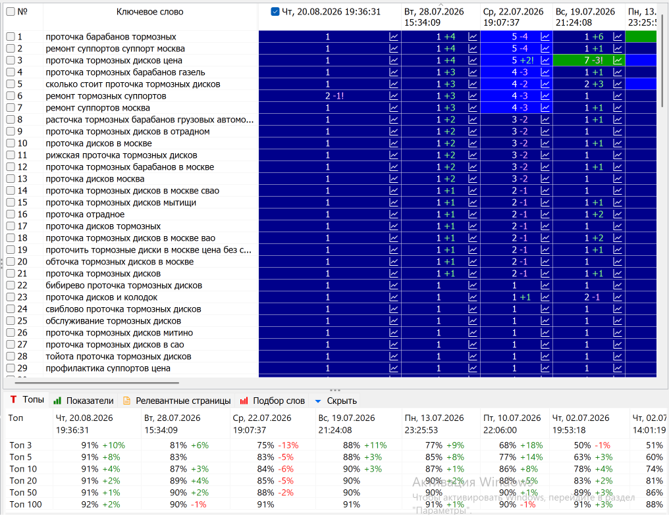
Task: Show 28.07.2026 chart for "тойота проточка тормозных дисков"
Action: [472, 356]
